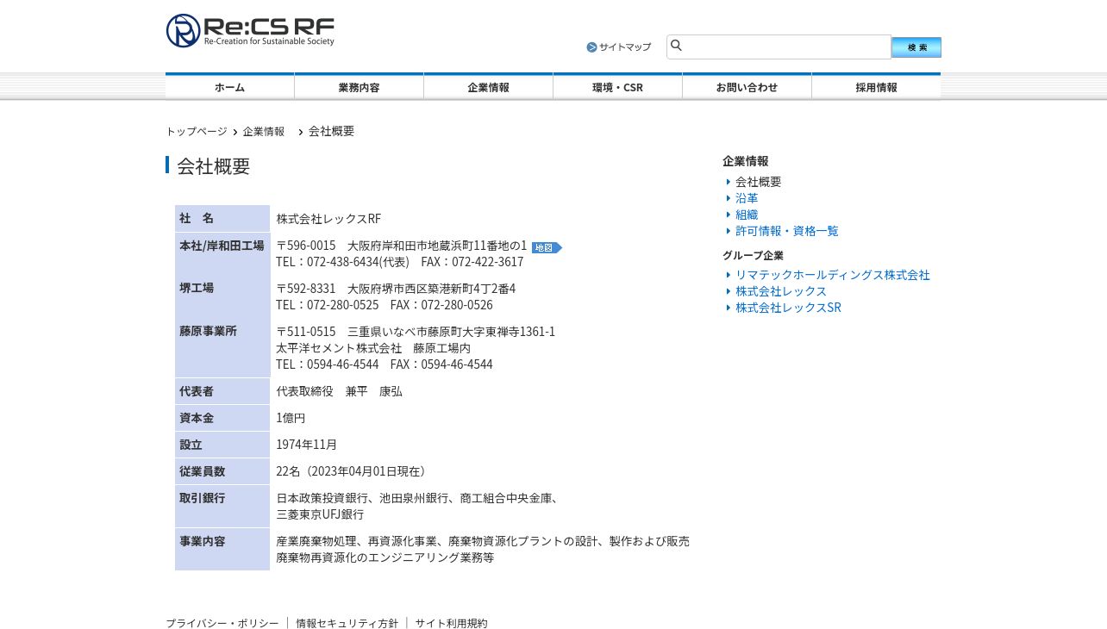The height and width of the screenshot is (629, 1107).
Task: Open 環境・CSR navigation menu
Action: [x=618, y=87]
